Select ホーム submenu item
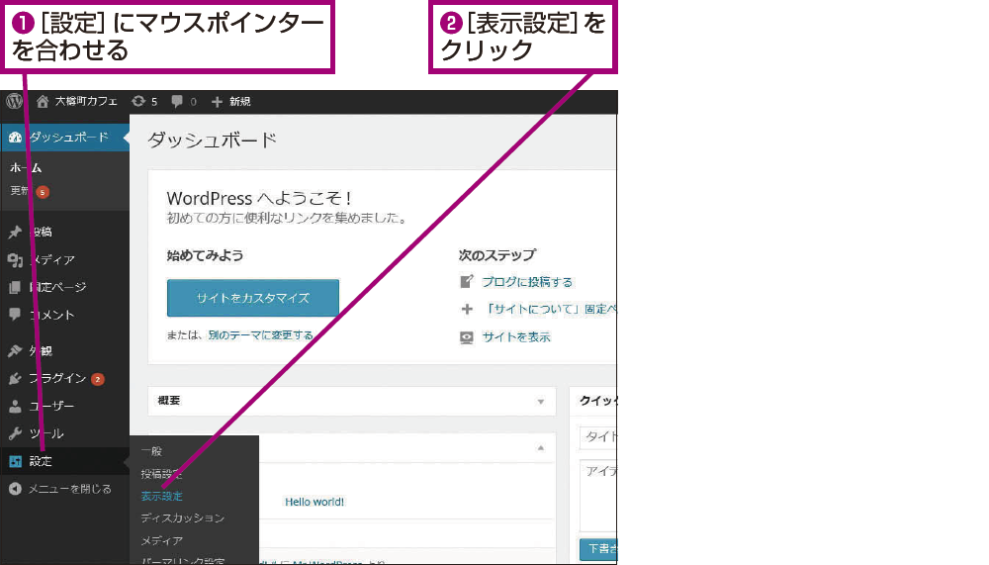 point(26,168)
